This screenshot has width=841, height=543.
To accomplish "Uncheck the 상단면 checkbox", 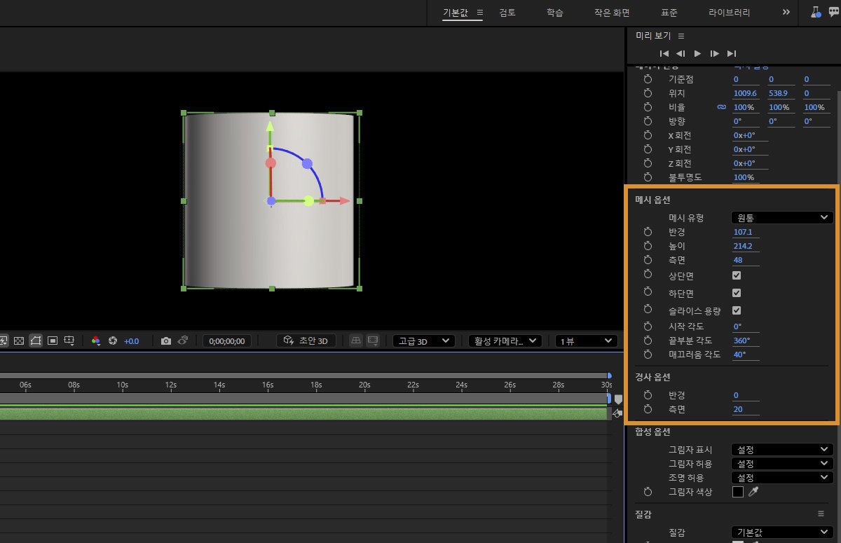I will (x=737, y=276).
